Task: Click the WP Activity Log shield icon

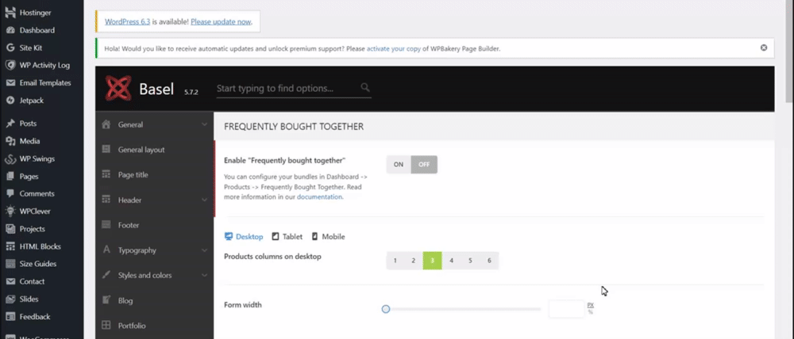Action: coord(10,65)
